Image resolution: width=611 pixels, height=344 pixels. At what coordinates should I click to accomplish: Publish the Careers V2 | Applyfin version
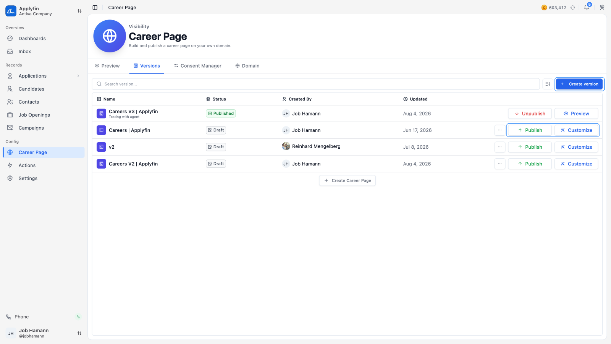coord(530,164)
